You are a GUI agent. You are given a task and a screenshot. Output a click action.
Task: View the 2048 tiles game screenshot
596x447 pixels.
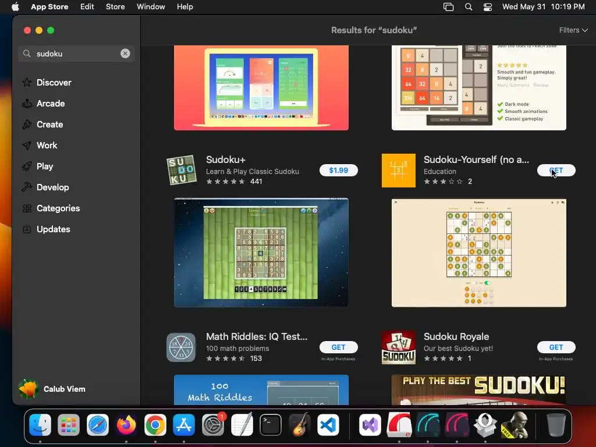tap(479, 88)
